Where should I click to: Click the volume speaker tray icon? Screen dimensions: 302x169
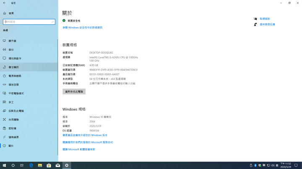pos(273,165)
